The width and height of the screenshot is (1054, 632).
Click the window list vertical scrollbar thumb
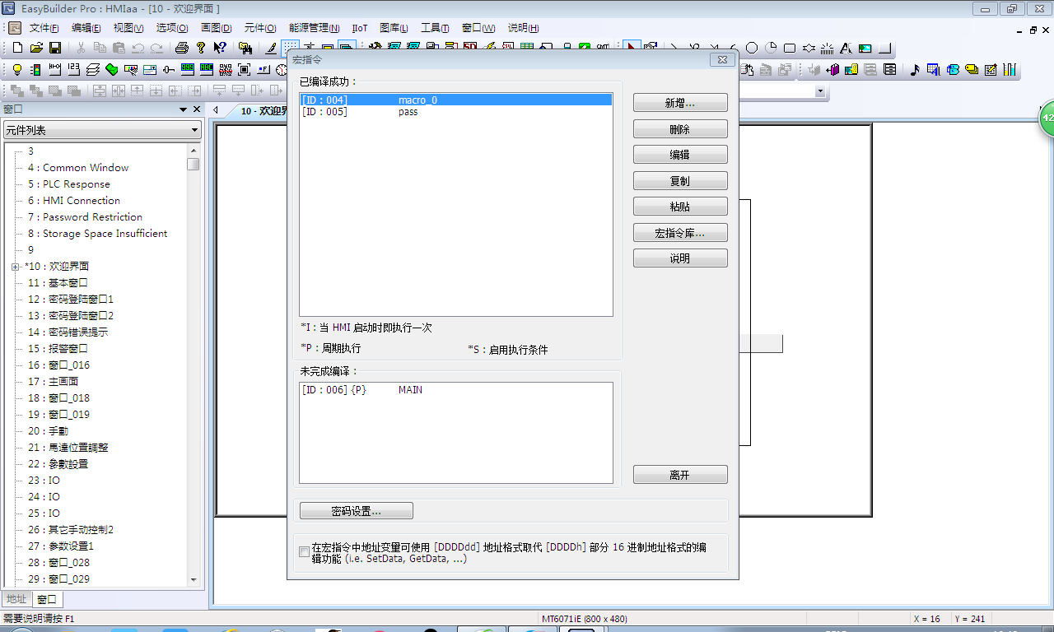pos(193,164)
